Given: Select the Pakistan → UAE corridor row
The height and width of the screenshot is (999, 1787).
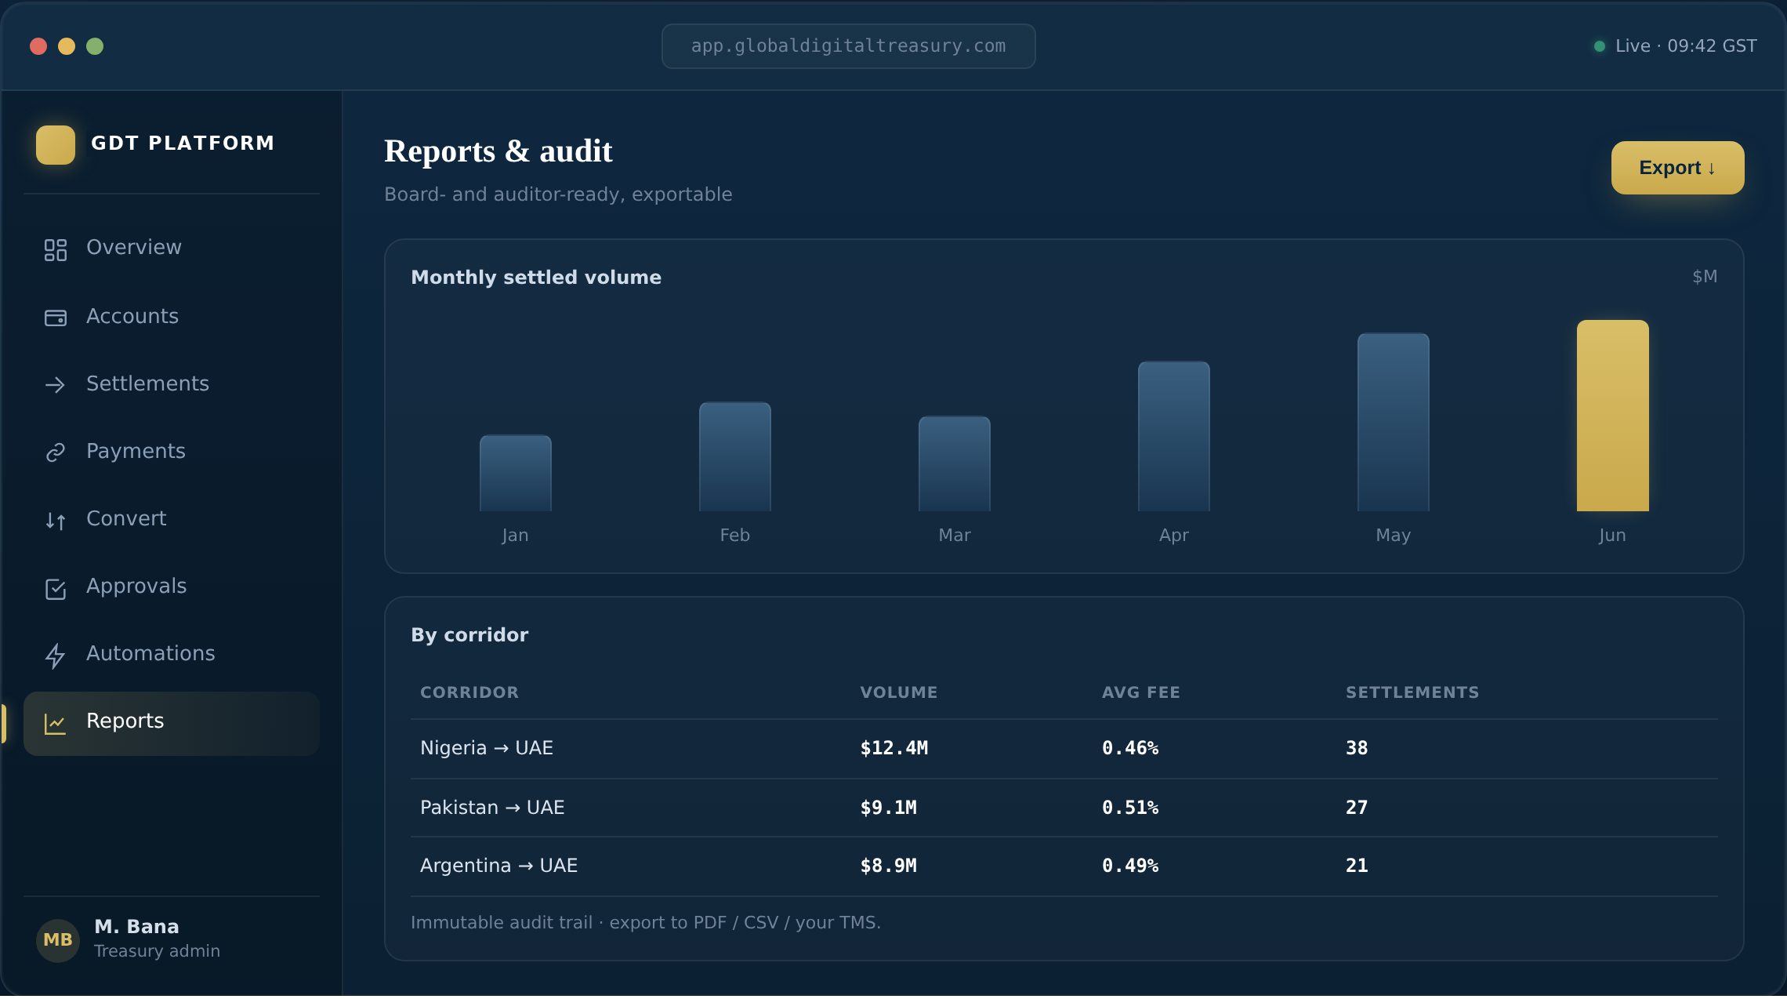Looking at the screenshot, I should coord(1064,808).
